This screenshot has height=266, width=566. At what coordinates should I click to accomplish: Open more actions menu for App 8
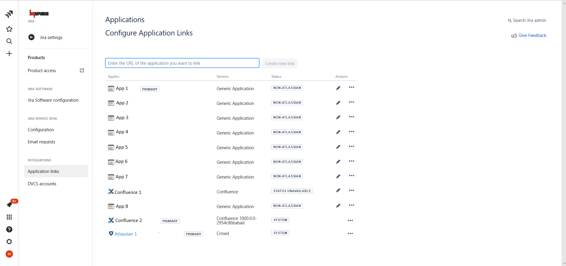pos(351,205)
